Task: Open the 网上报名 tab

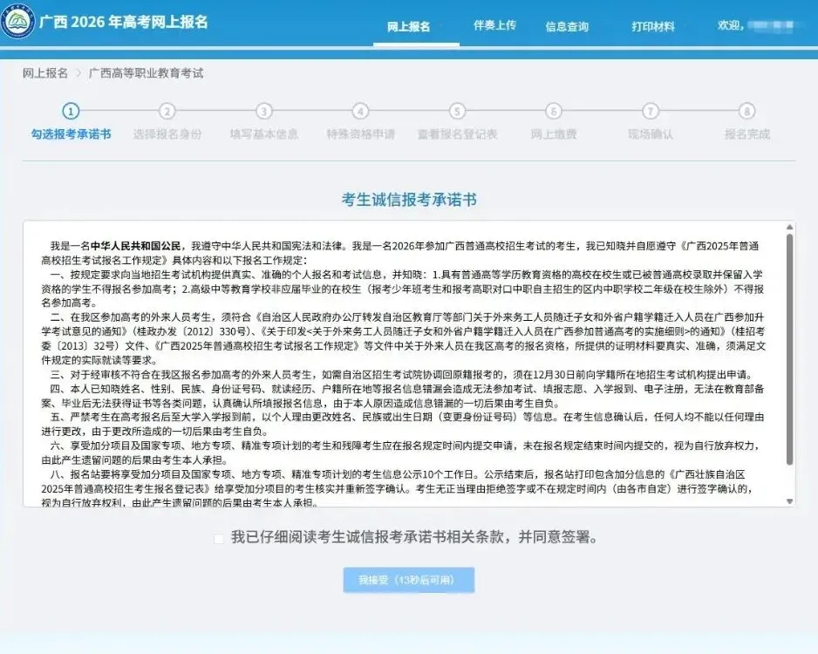Action: [408, 26]
